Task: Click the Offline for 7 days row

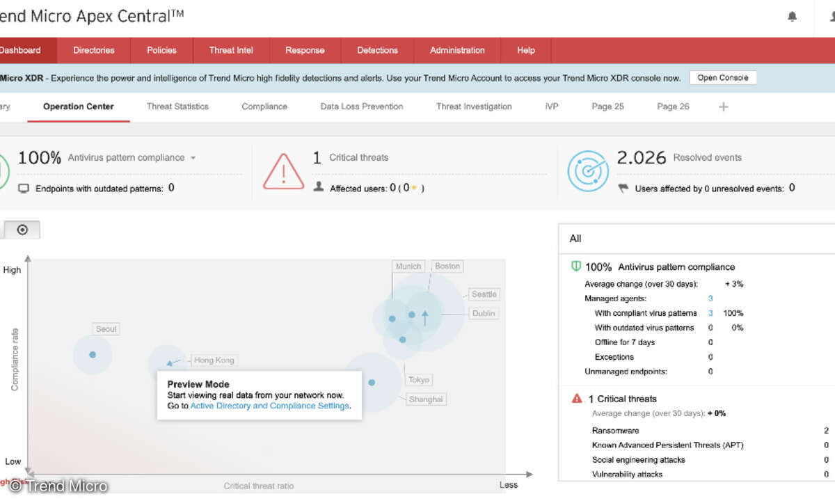Action: [653, 342]
